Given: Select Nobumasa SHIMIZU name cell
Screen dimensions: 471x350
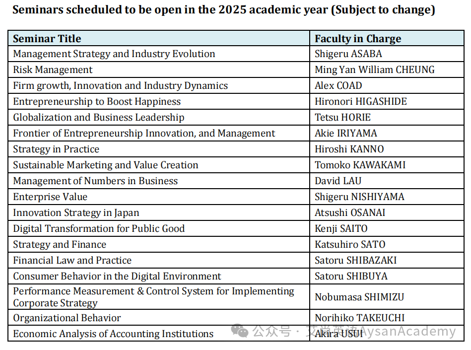Looking at the screenshot, I should 387,297.
